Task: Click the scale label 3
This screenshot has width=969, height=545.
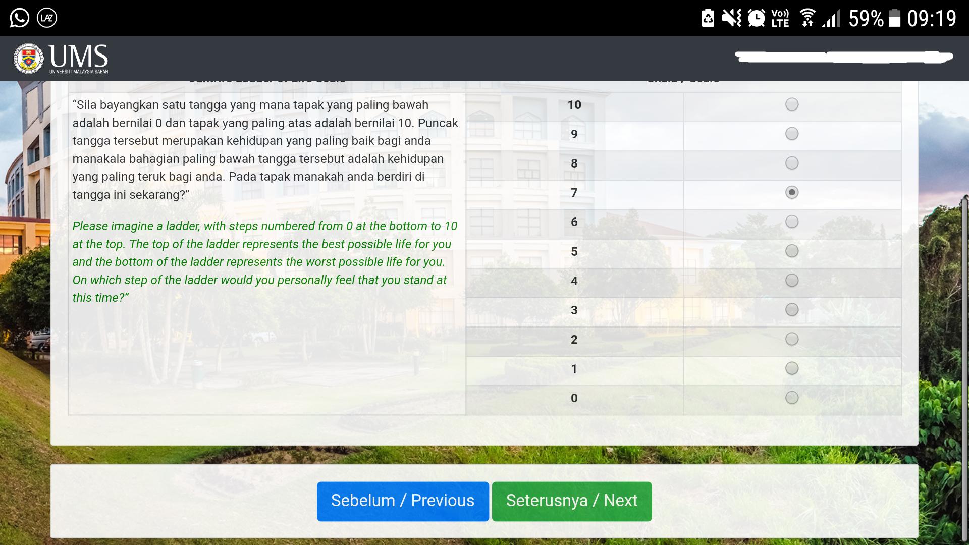Action: coord(574,310)
